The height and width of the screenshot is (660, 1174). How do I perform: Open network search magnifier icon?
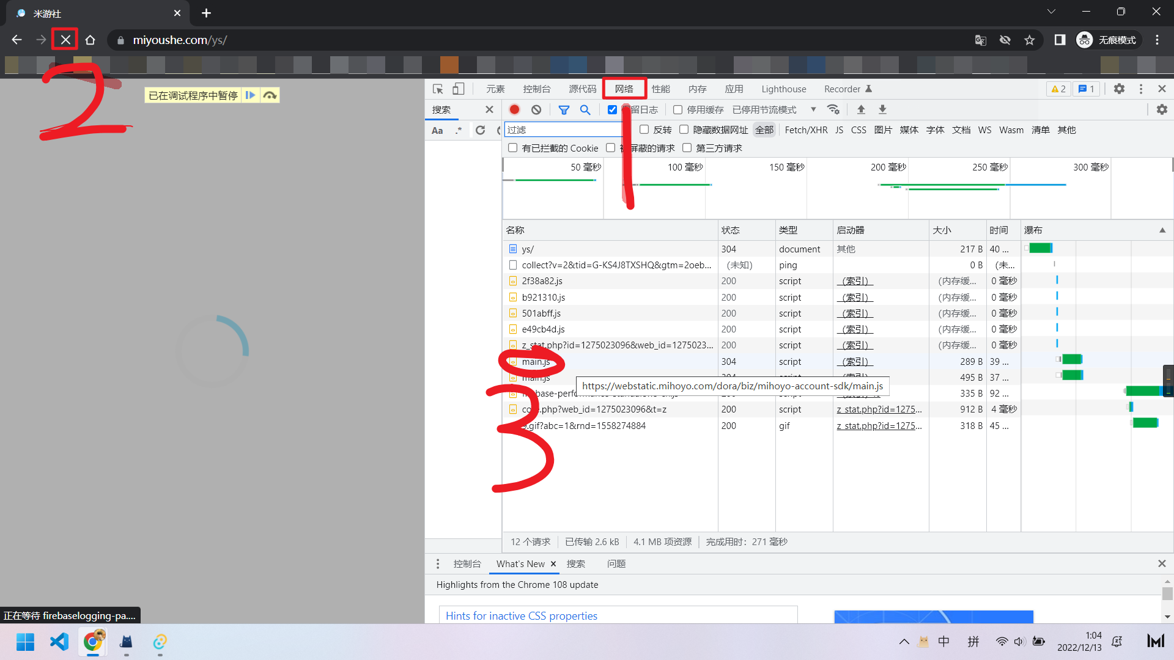(x=585, y=109)
